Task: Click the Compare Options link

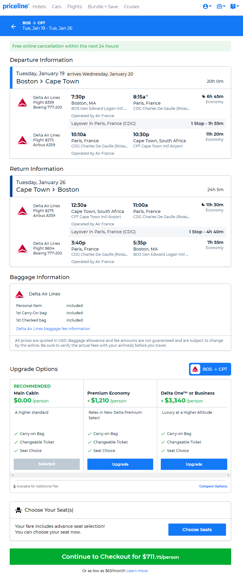Action: pyautogui.click(x=213, y=486)
